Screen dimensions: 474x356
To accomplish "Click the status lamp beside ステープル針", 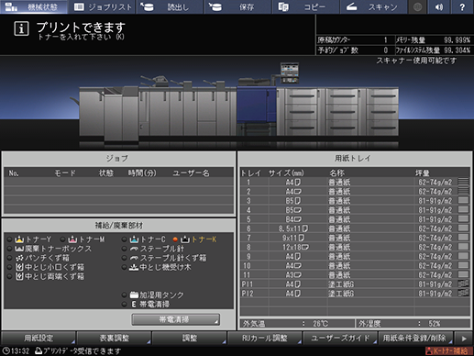I will pos(125,249).
